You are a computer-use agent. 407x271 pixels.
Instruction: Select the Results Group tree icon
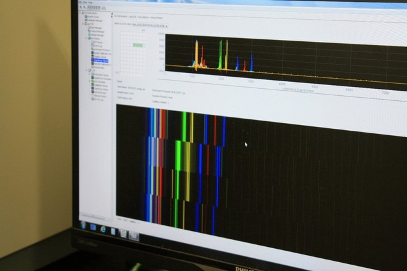click(87, 18)
